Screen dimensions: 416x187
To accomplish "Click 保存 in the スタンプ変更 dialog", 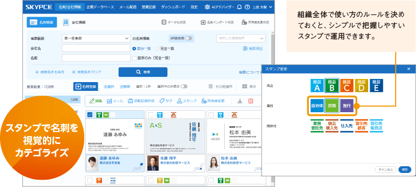I will [405, 169].
